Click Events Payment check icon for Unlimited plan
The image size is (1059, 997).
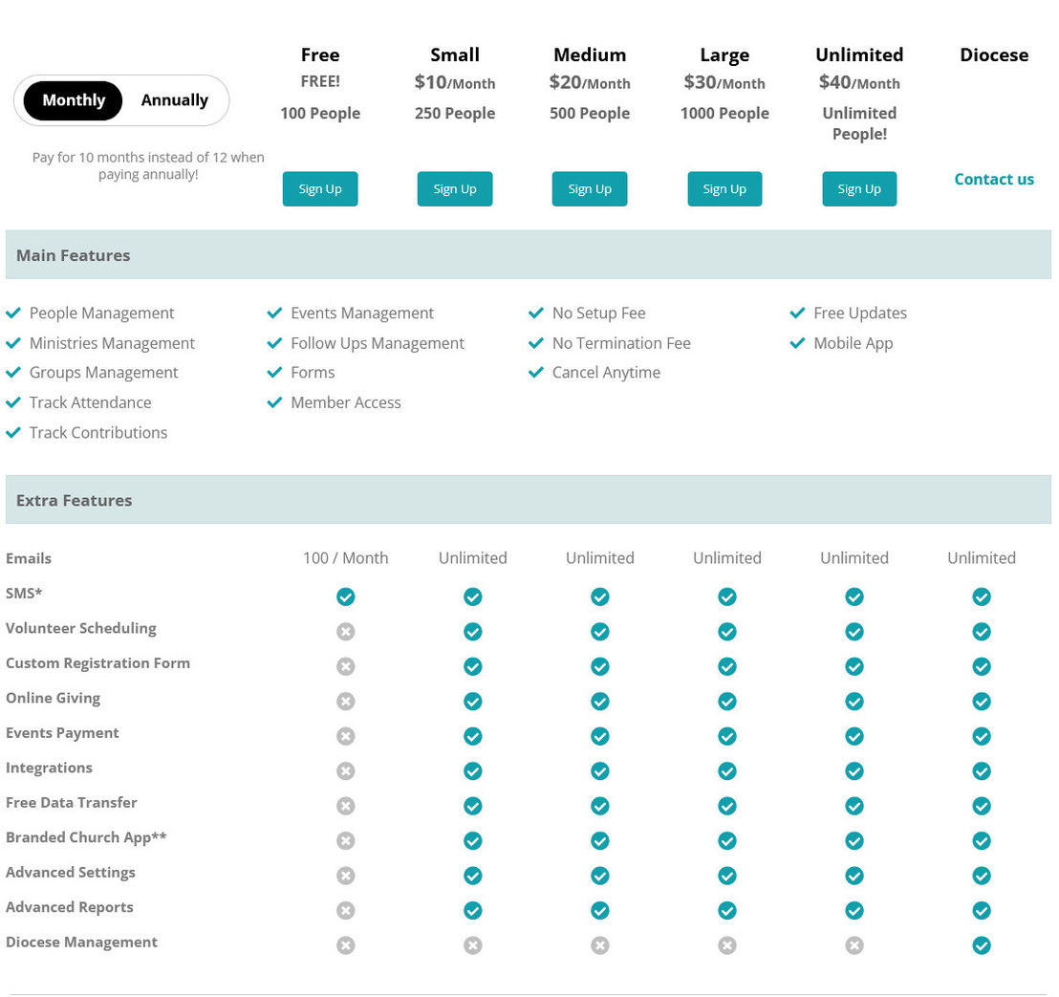(x=854, y=736)
